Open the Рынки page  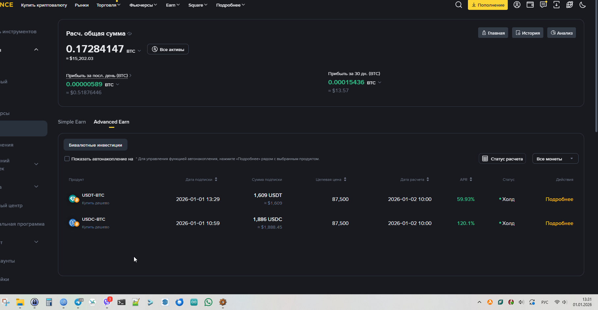[82, 5]
